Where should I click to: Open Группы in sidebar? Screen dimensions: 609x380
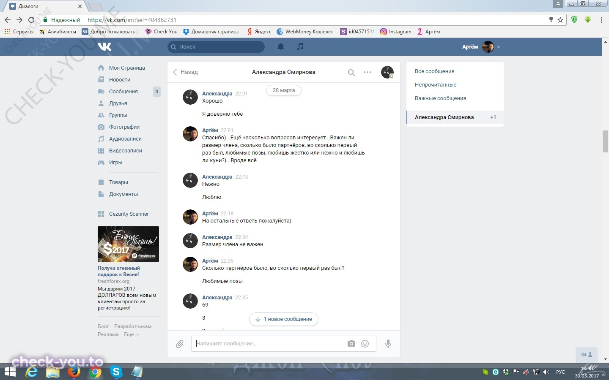click(118, 115)
